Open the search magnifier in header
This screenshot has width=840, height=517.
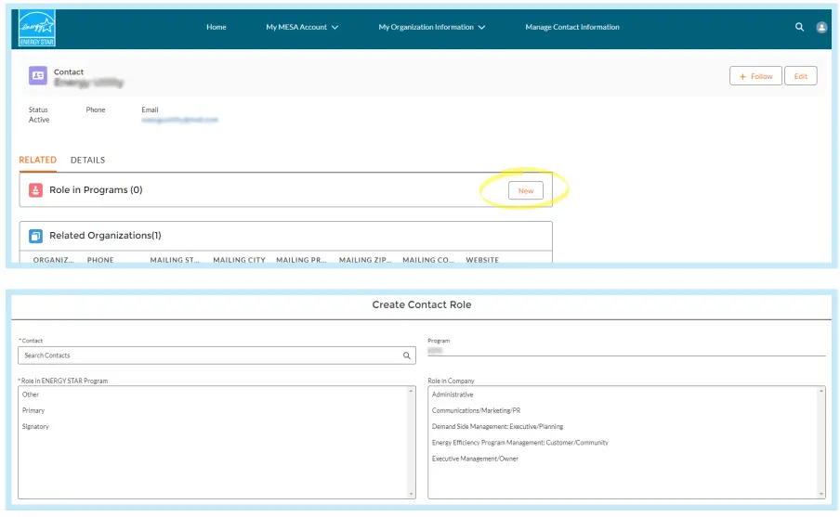pyautogui.click(x=799, y=27)
